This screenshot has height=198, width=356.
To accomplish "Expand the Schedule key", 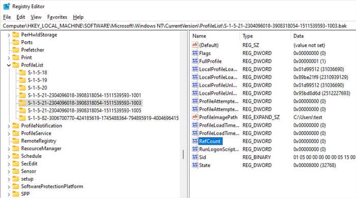I will point(9,157).
